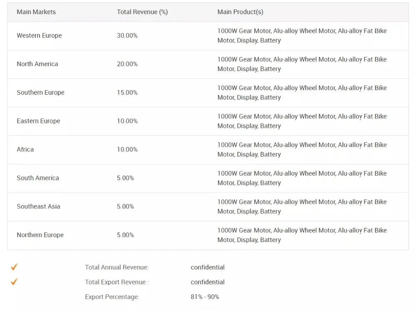Screen dimensions: 416x311
Task: Click the Northern Europe market cell
Action: coord(40,235)
